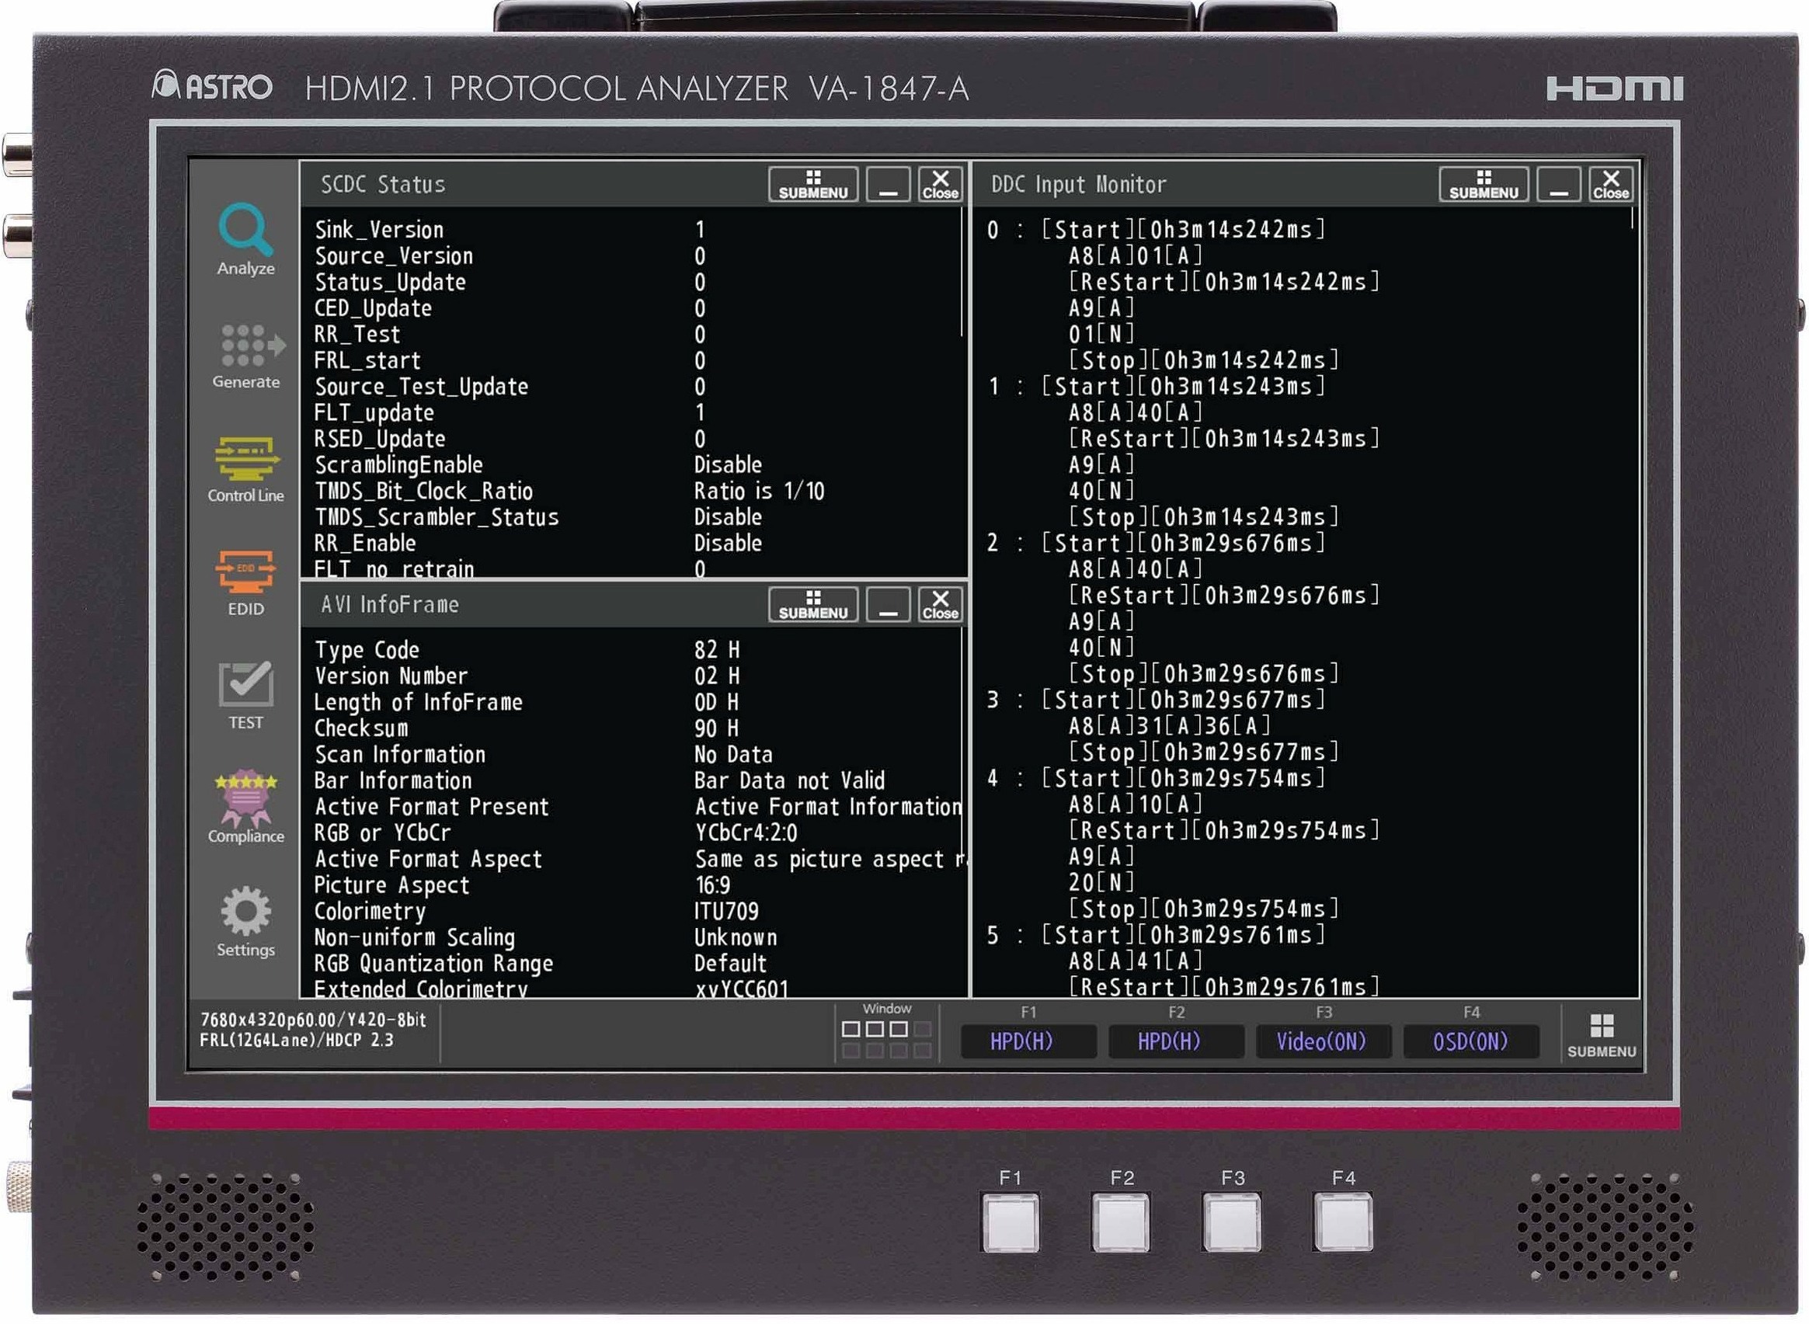1809x1324 pixels.
Task: Close the AVI InfoFrame panel
Action: pyautogui.click(x=940, y=604)
